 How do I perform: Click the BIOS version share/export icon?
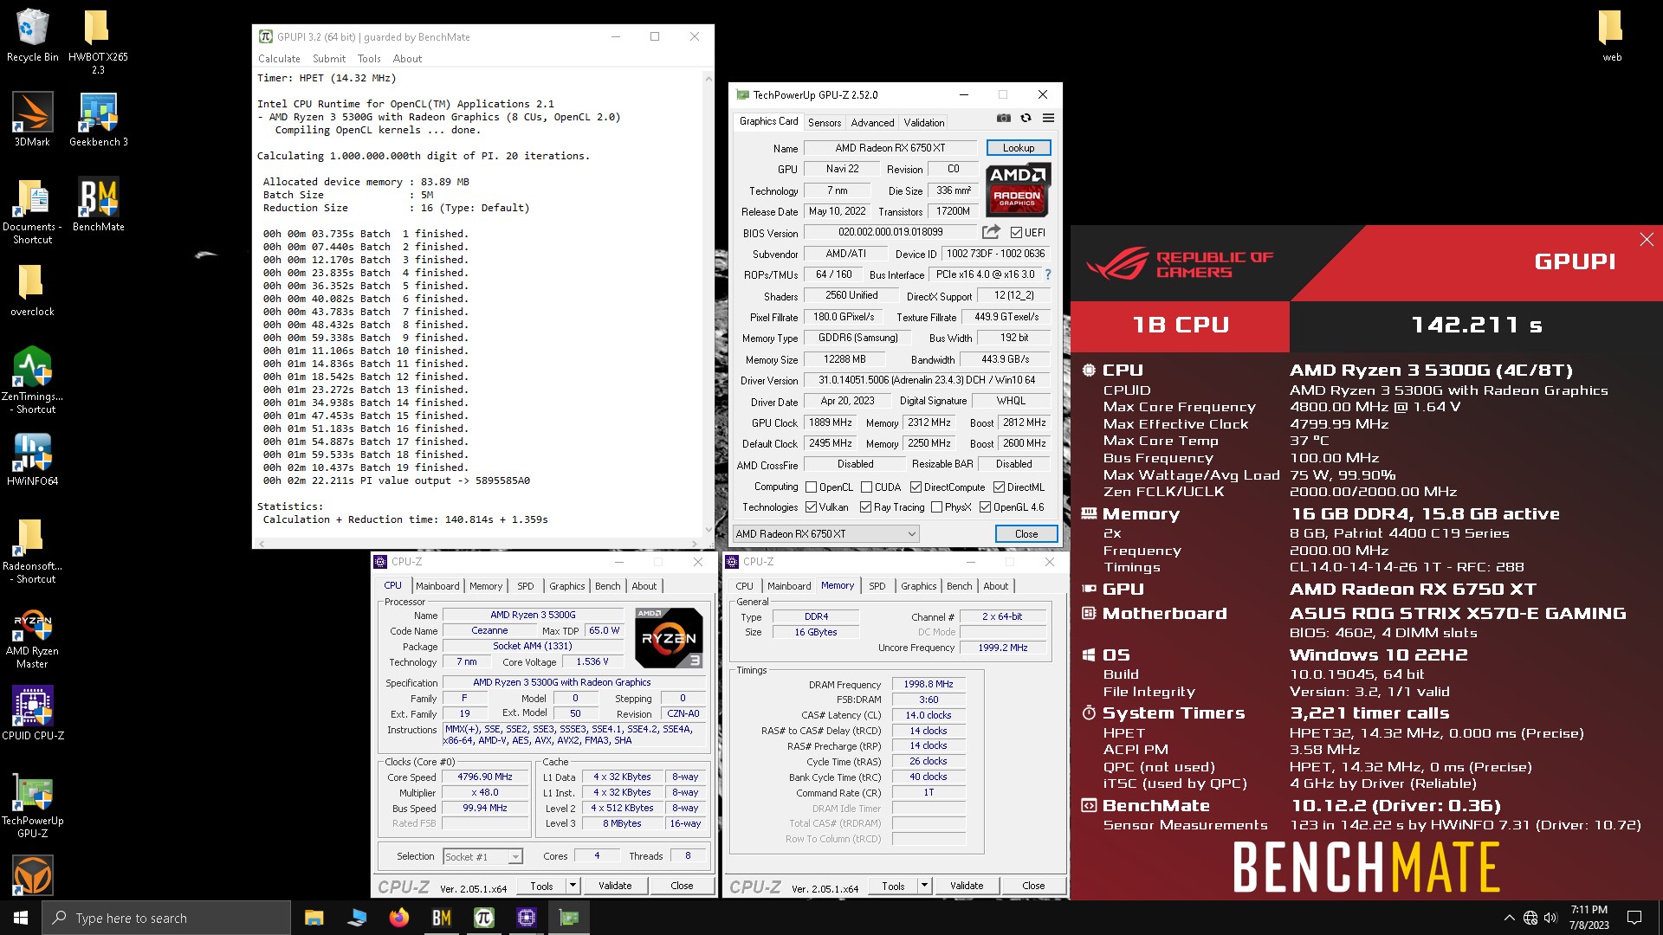pyautogui.click(x=991, y=232)
